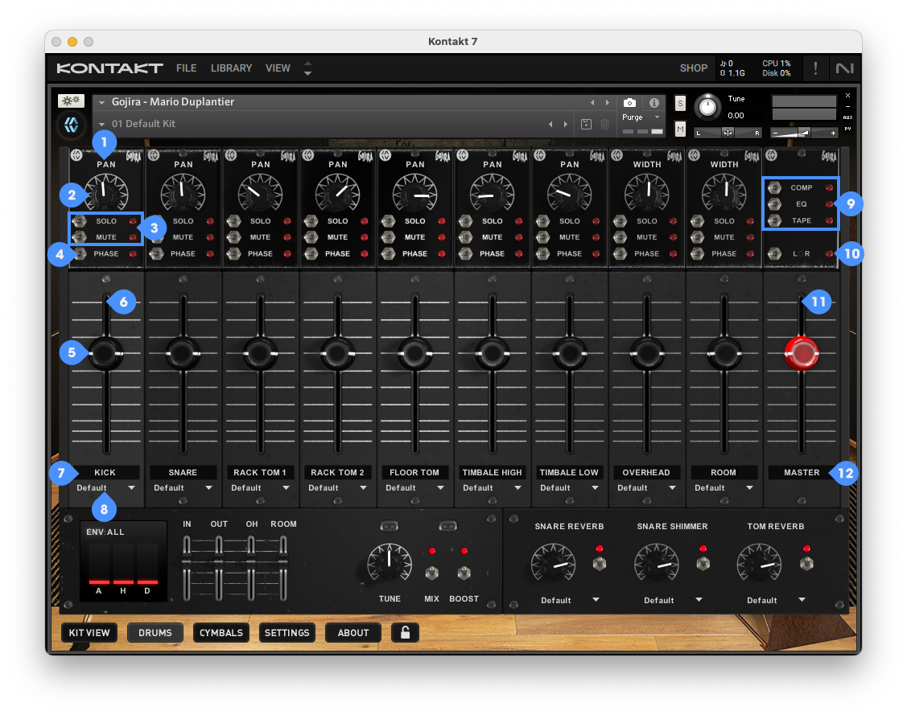Screen dimensions: 907x715
Task: Click the exclamation warning icon
Action: [x=815, y=68]
